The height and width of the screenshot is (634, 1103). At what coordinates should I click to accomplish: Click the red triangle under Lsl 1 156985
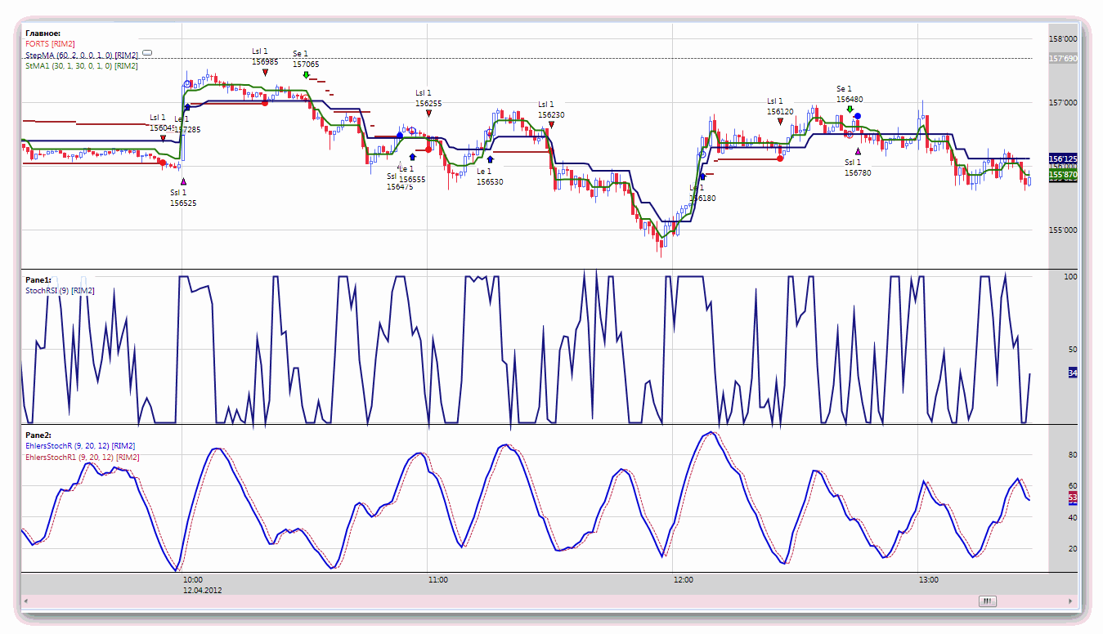point(265,72)
